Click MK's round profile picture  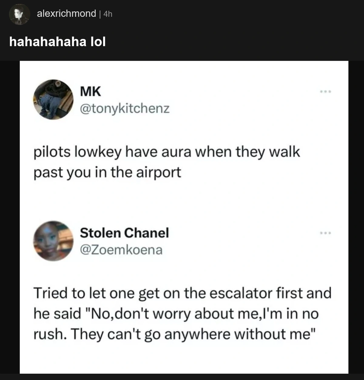pyautogui.click(x=53, y=99)
